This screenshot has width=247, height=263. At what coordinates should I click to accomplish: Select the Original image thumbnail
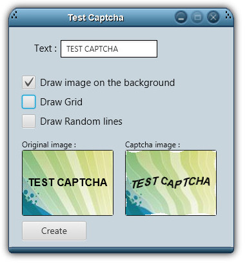pyautogui.click(x=68, y=183)
